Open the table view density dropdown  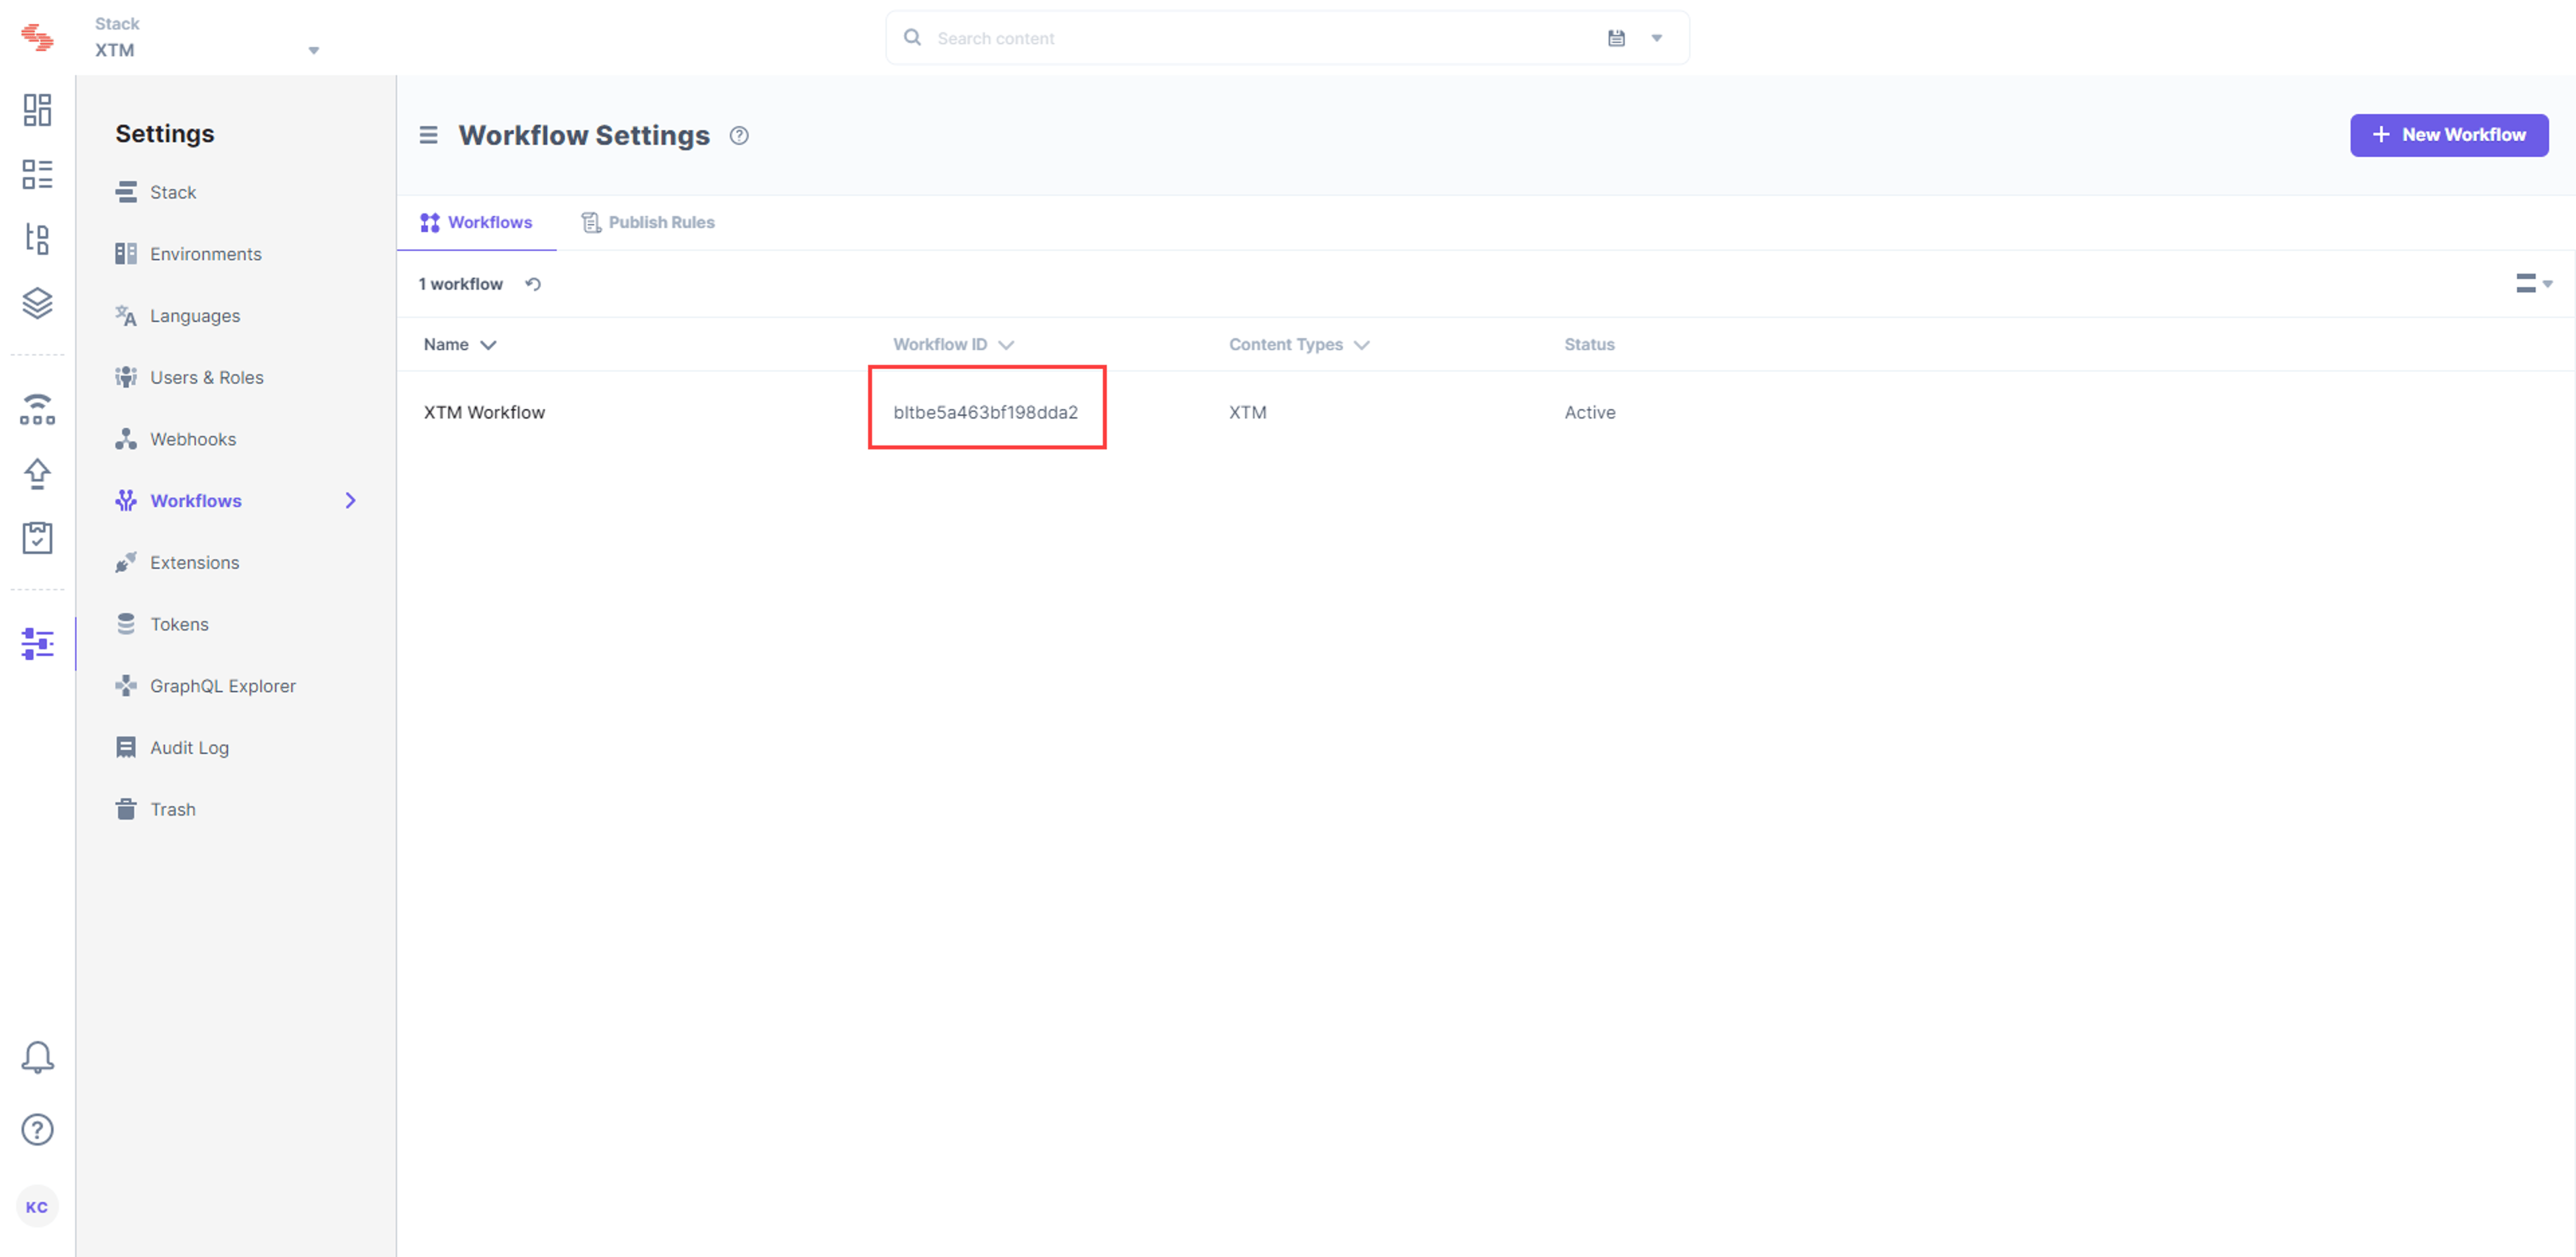pos(2533,284)
